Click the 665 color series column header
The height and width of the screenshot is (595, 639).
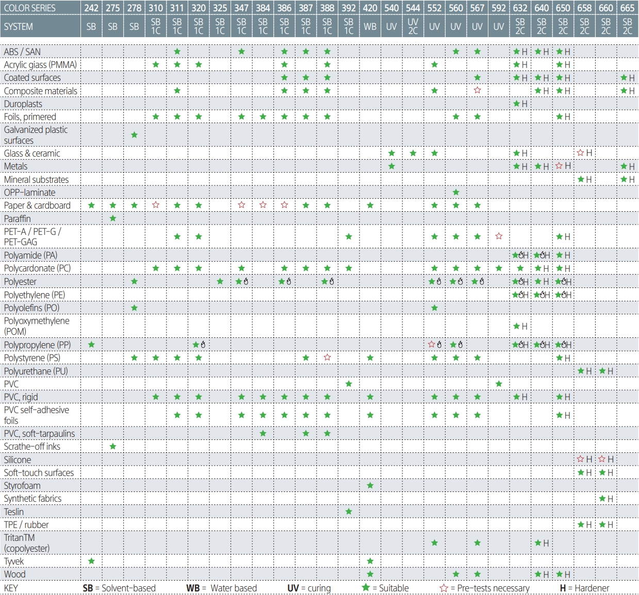pos(627,8)
